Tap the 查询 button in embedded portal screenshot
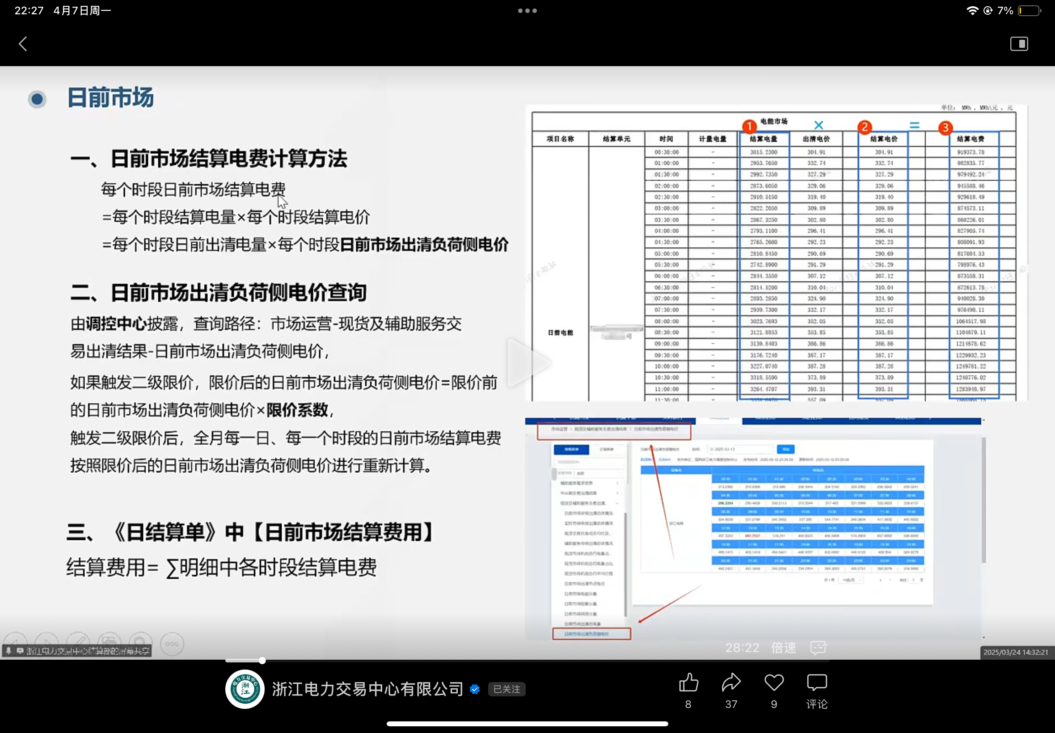1055x733 pixels. point(785,449)
